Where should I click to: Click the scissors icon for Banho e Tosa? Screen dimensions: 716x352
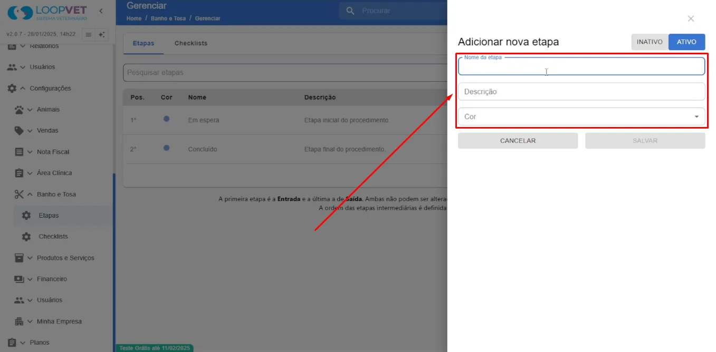(x=19, y=194)
